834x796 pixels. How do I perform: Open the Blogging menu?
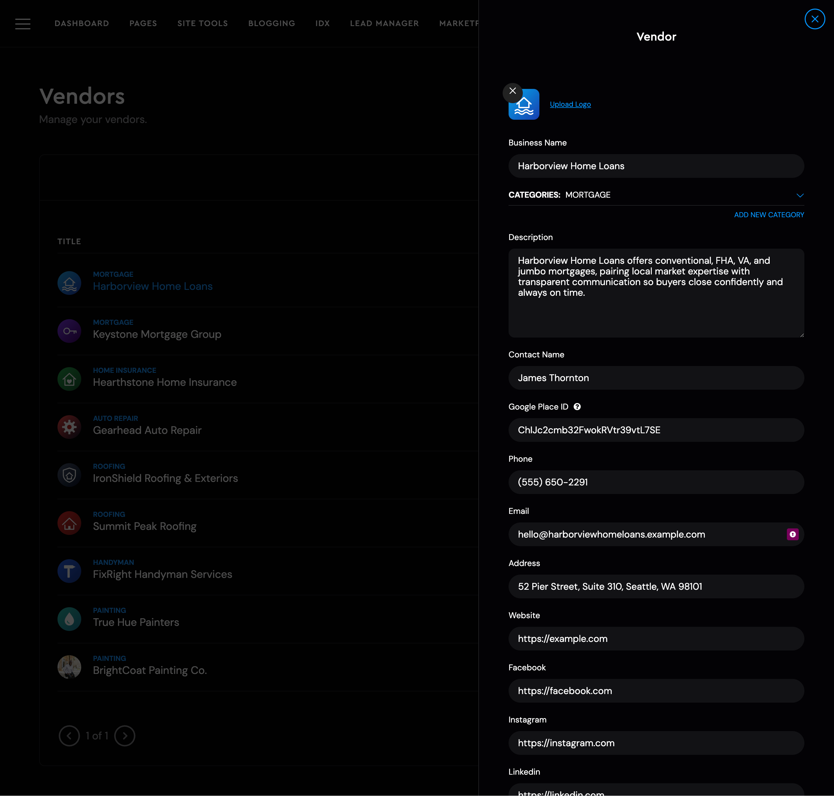(272, 23)
